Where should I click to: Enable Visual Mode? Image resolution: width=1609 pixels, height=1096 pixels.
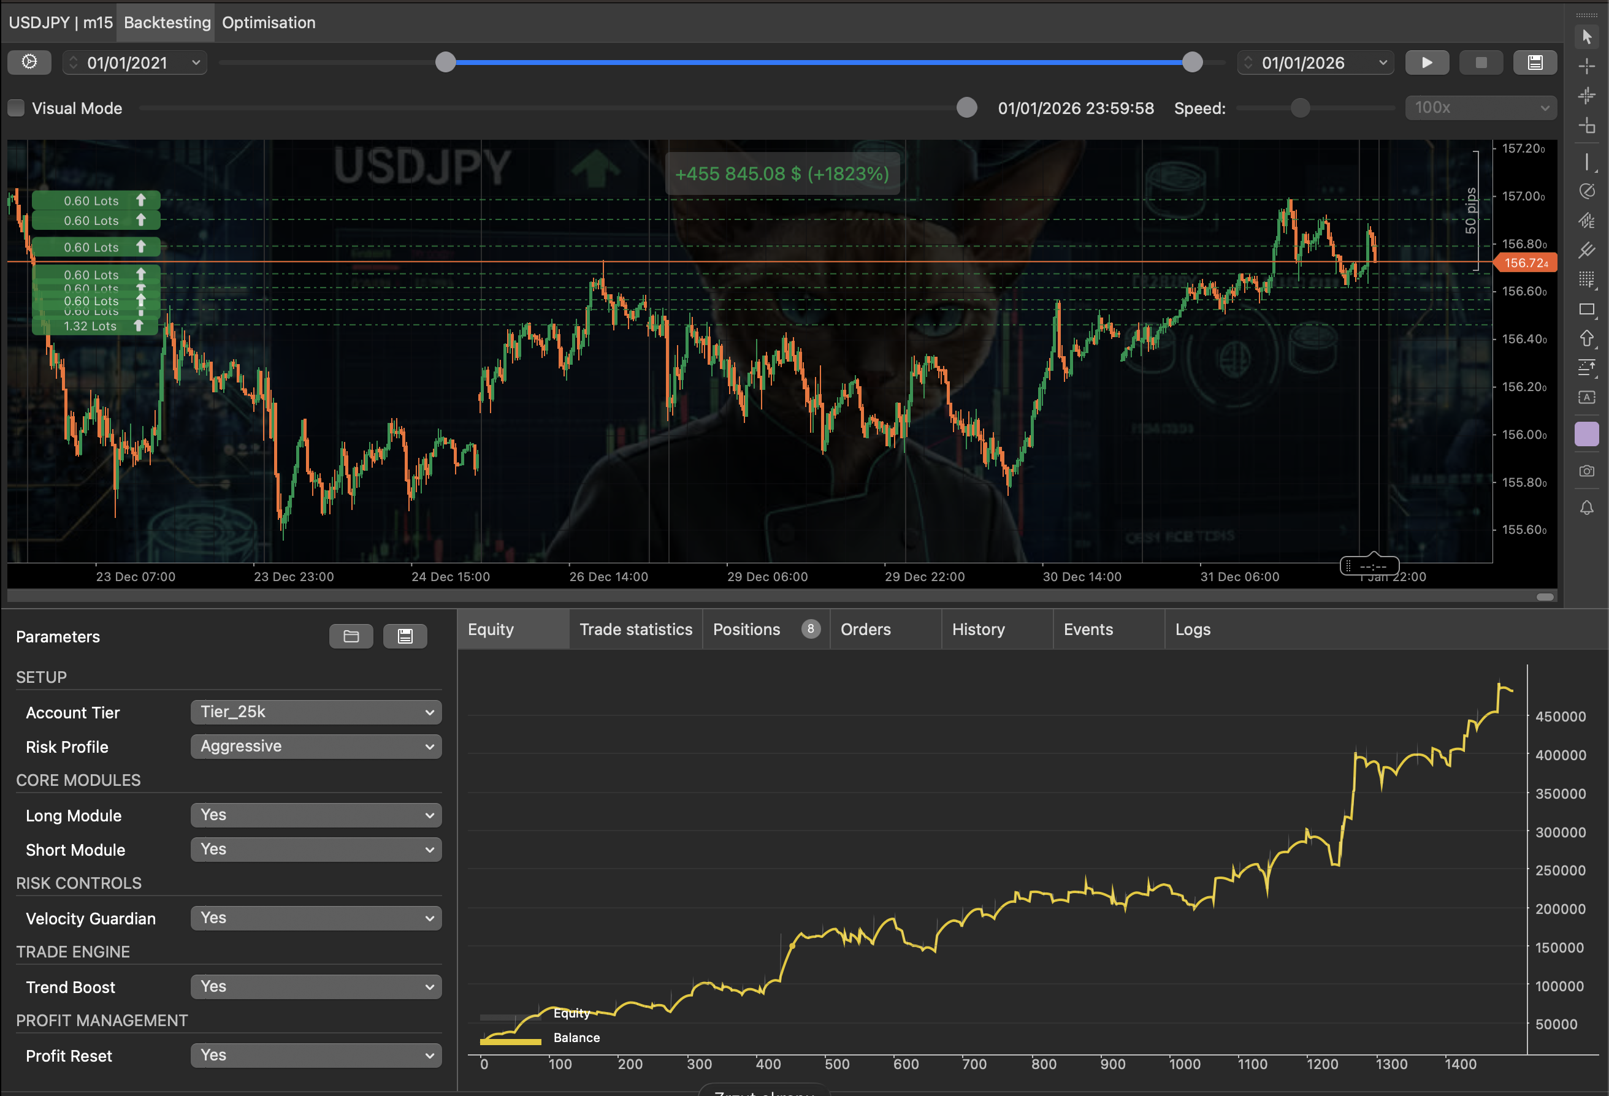15,108
